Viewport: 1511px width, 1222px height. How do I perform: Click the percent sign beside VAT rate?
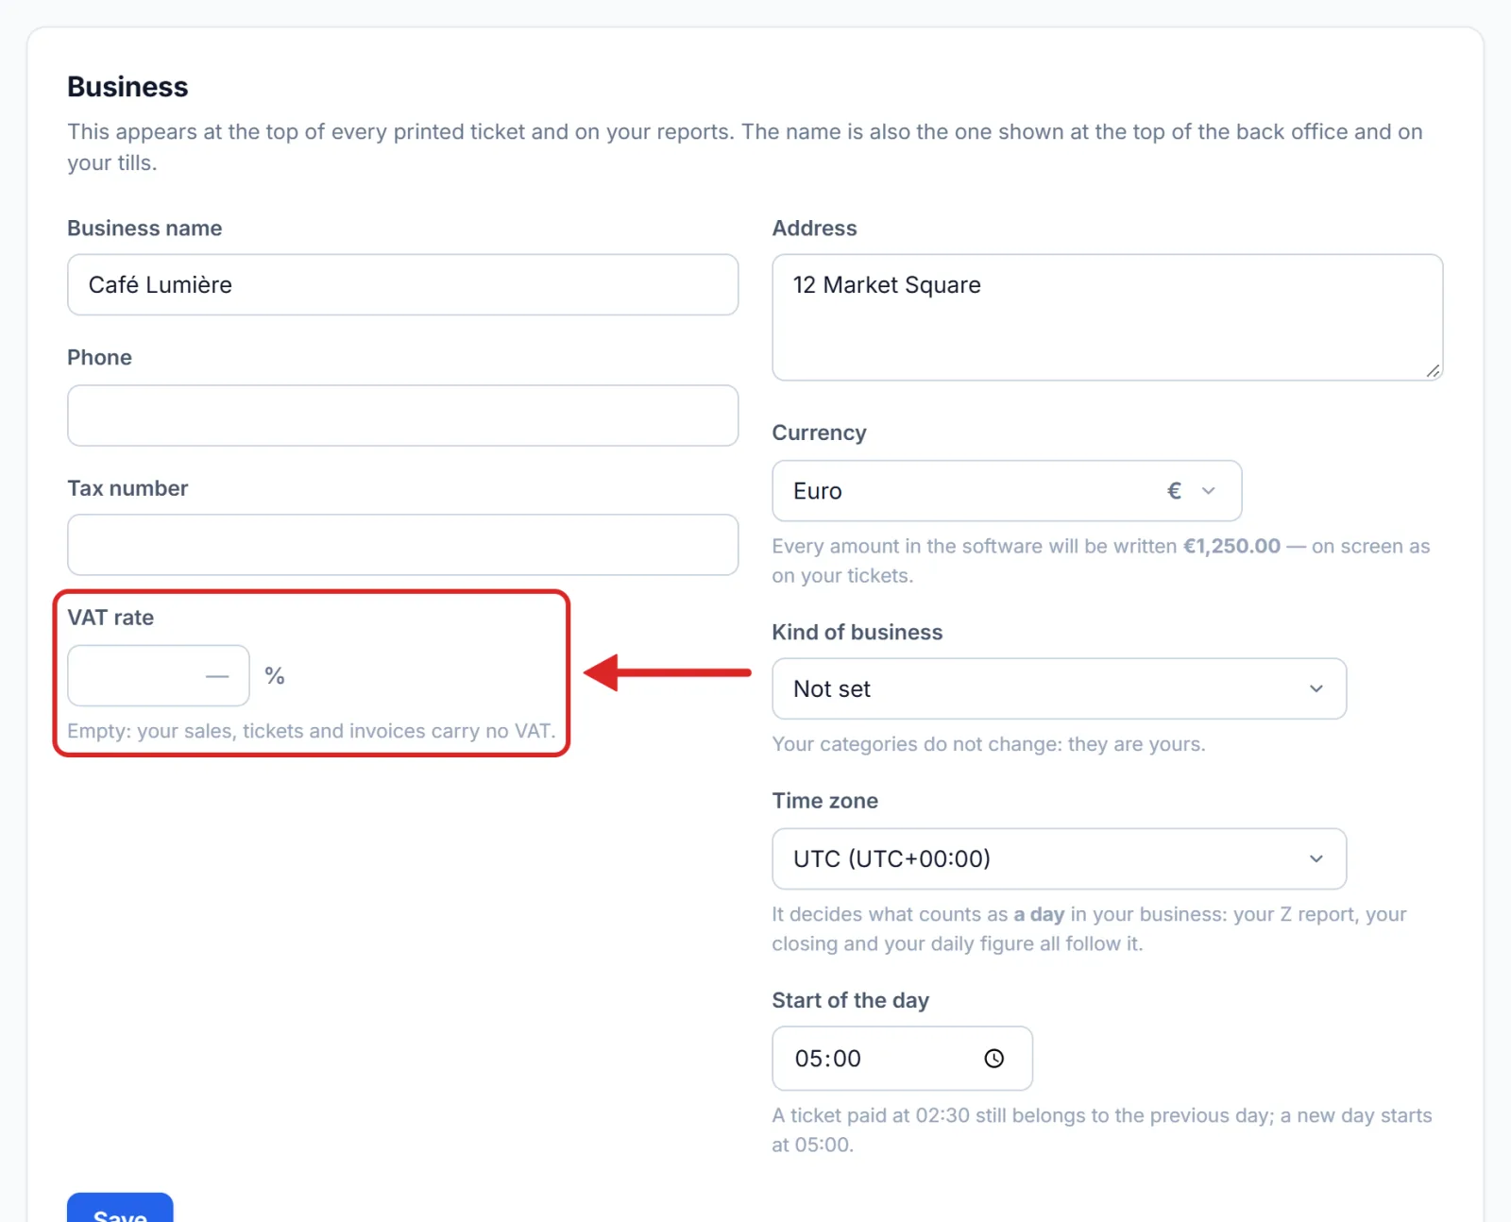point(275,675)
